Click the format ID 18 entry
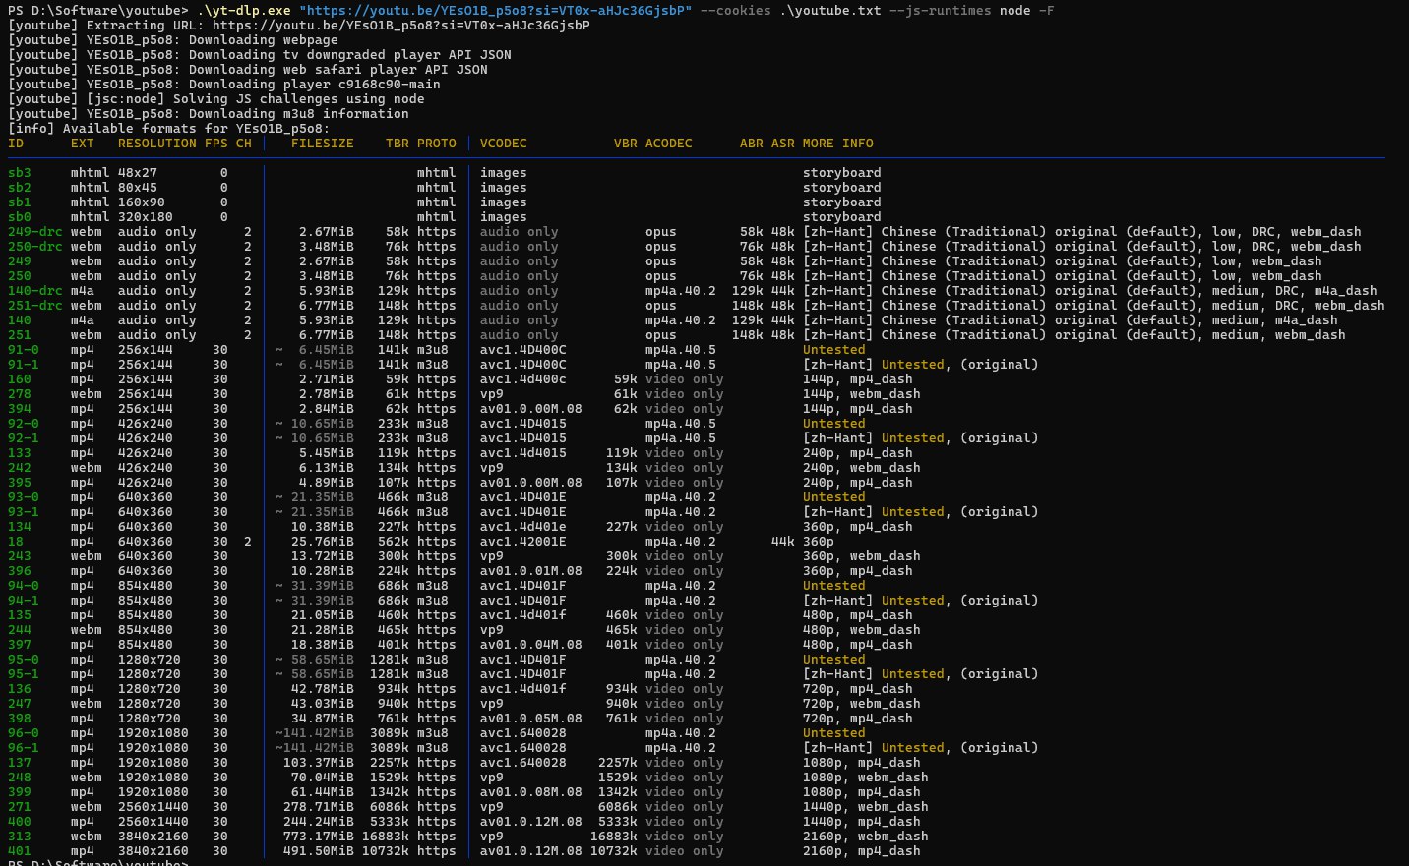This screenshot has width=1409, height=866. coord(16,541)
